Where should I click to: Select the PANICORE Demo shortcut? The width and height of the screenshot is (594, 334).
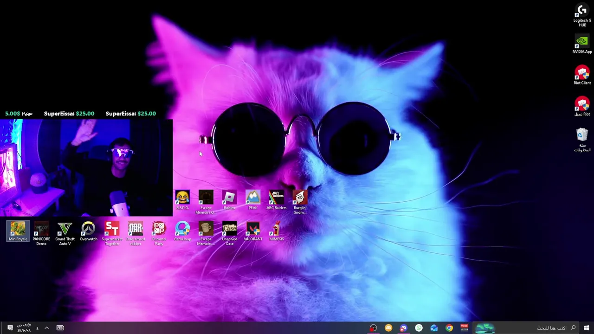41,234
